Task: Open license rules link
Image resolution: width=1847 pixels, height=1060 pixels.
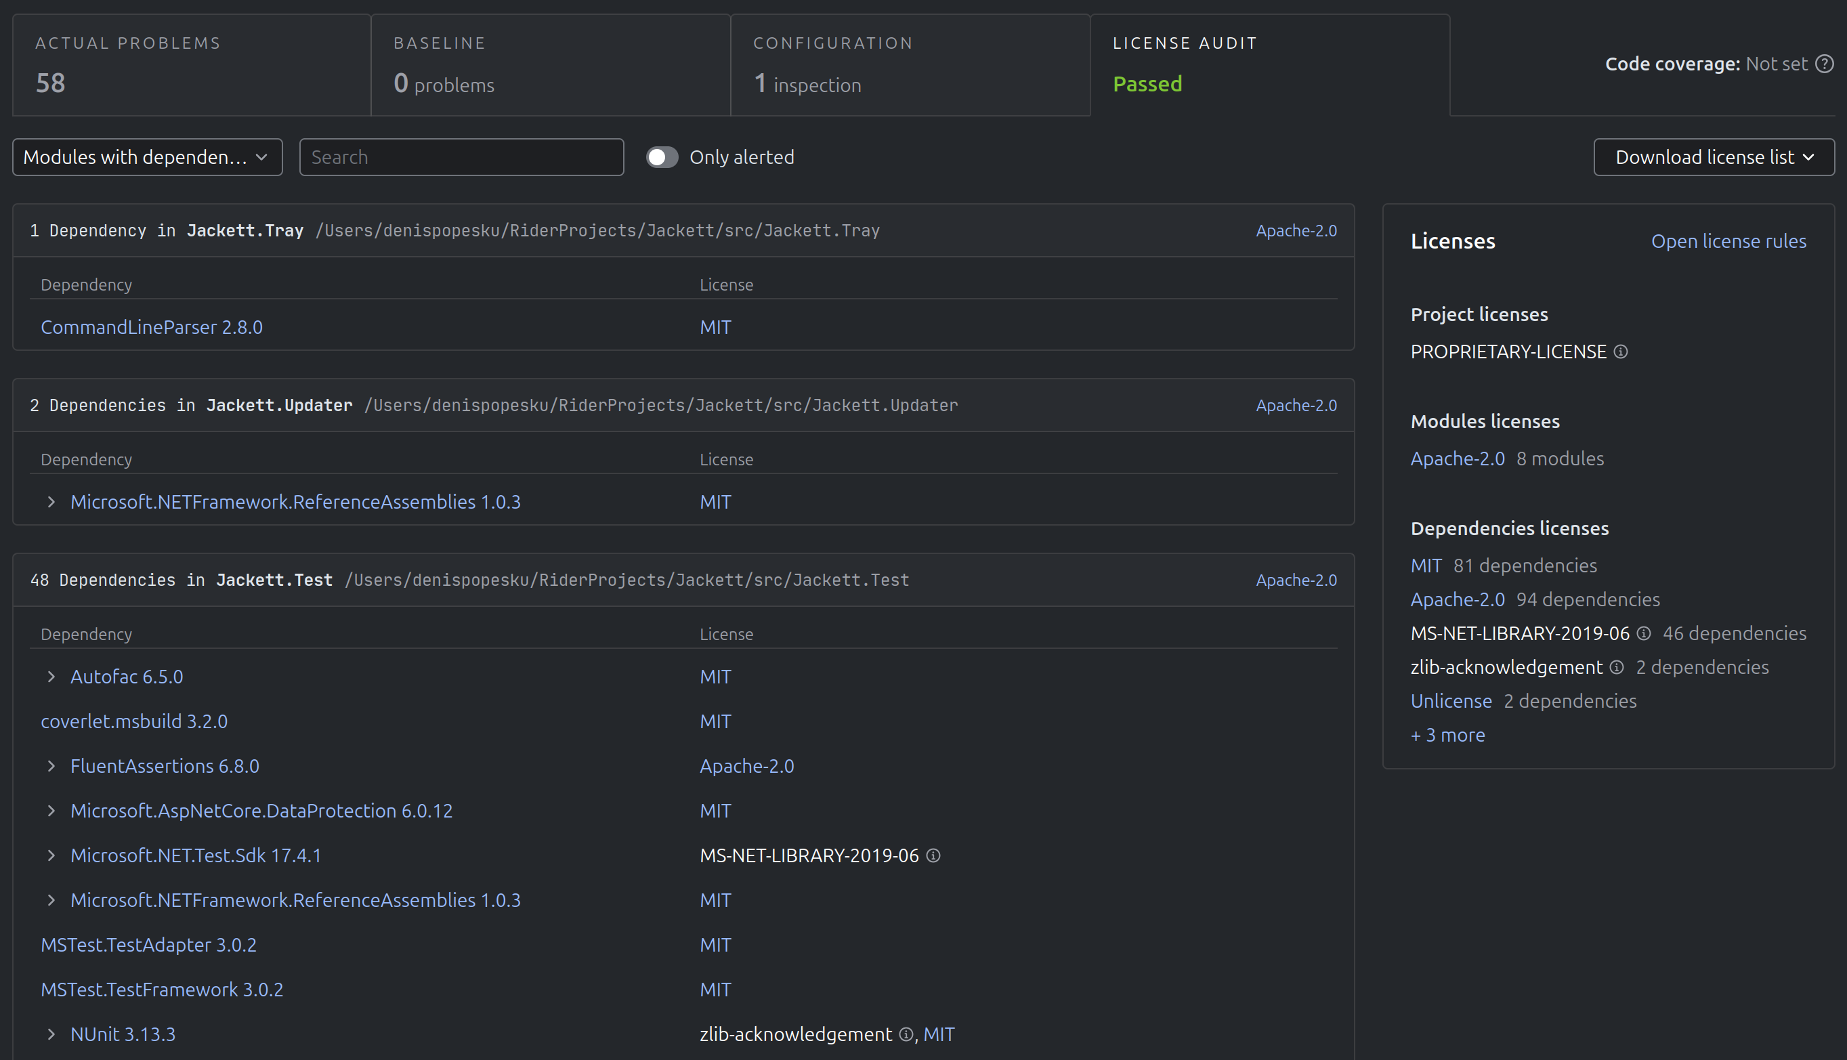Action: (1728, 242)
